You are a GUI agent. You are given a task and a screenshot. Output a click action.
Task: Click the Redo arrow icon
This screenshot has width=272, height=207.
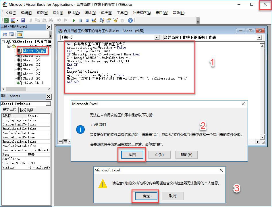click(65, 20)
